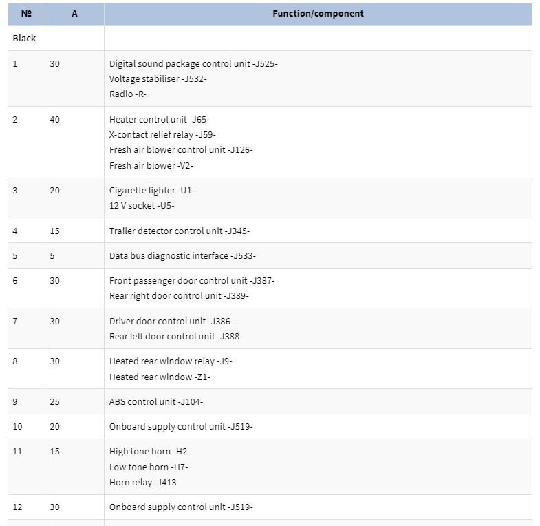The image size is (540, 526).
Task: Click the 40 amp value for fuse 2
Action: [x=55, y=120]
